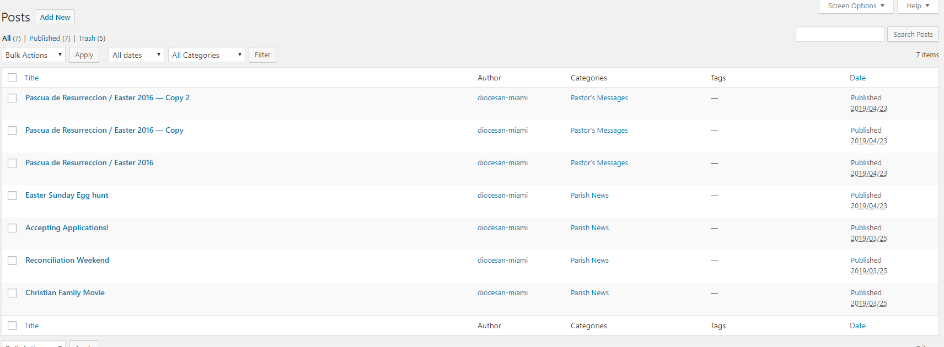Select checkbox for Christian Family Movie post
944x347 pixels.
pos(12,293)
